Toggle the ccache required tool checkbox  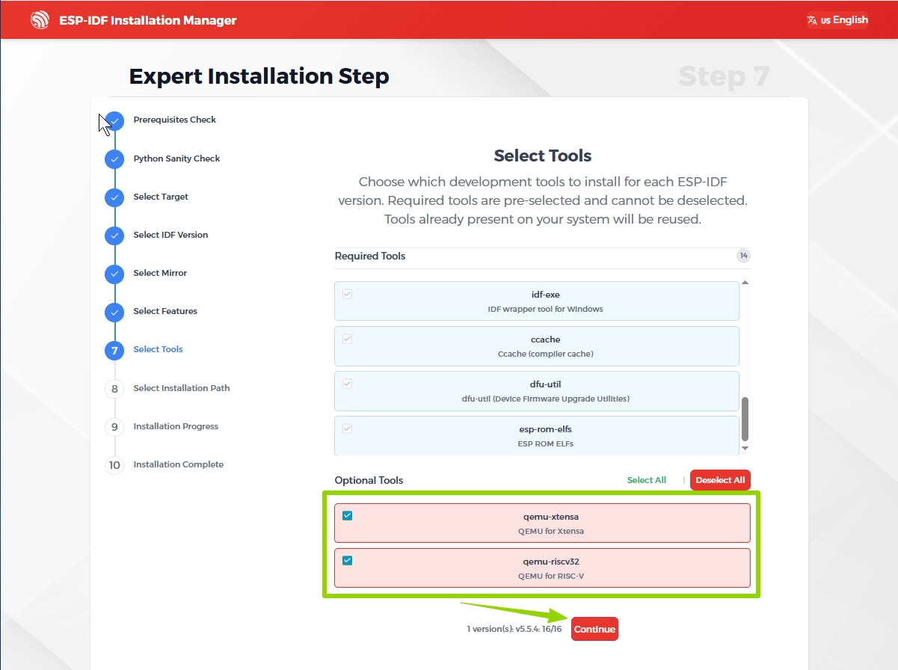pos(347,339)
